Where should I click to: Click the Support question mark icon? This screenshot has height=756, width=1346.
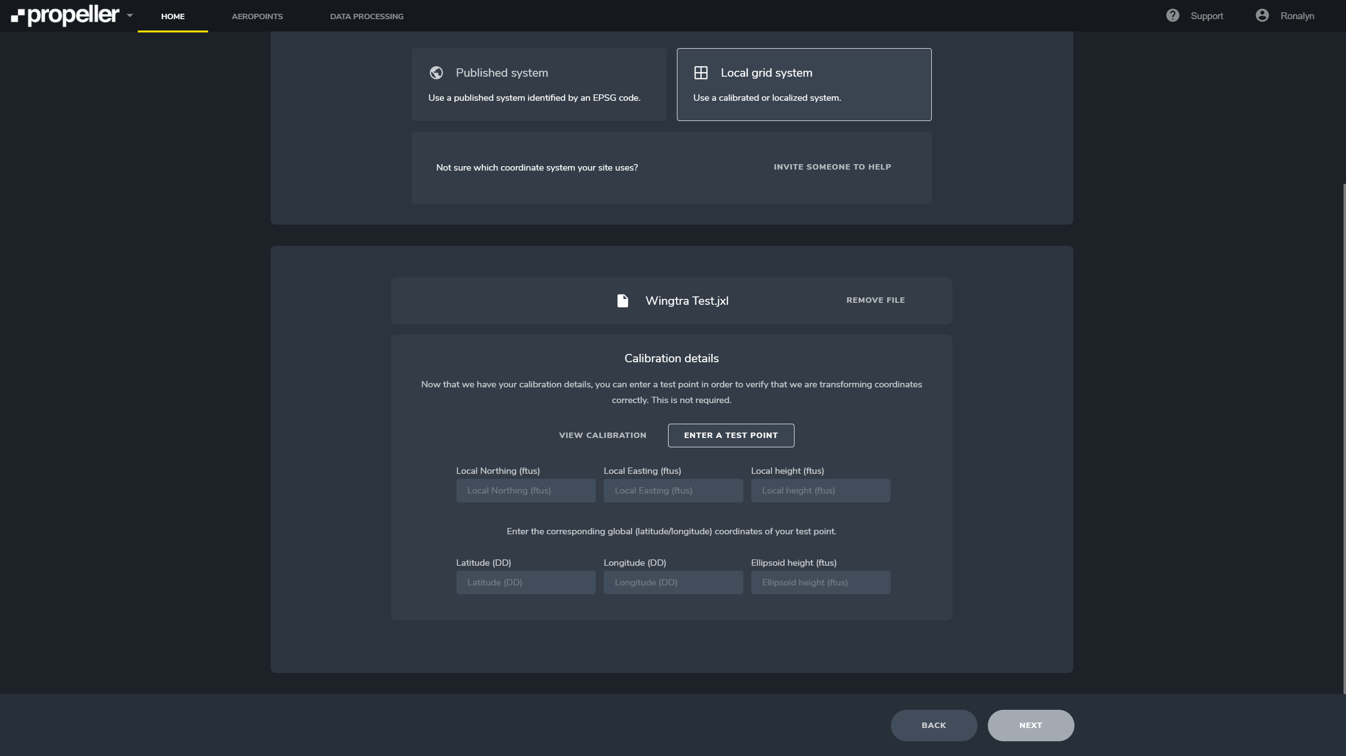[1172, 16]
